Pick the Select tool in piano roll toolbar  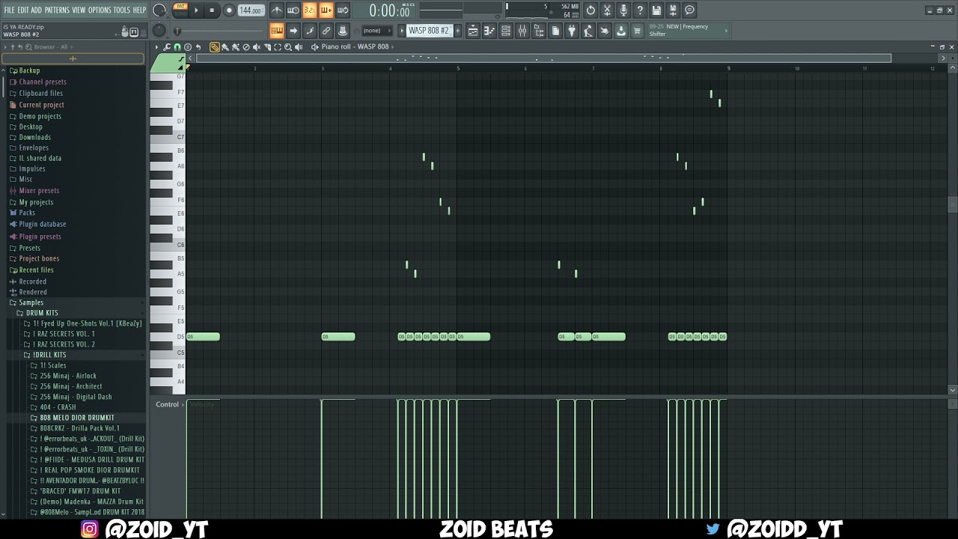278,47
